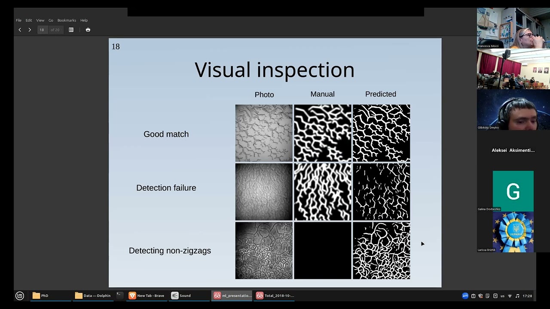Click the security shield tray icon
The width and height of the screenshot is (550, 309).
tap(481, 296)
